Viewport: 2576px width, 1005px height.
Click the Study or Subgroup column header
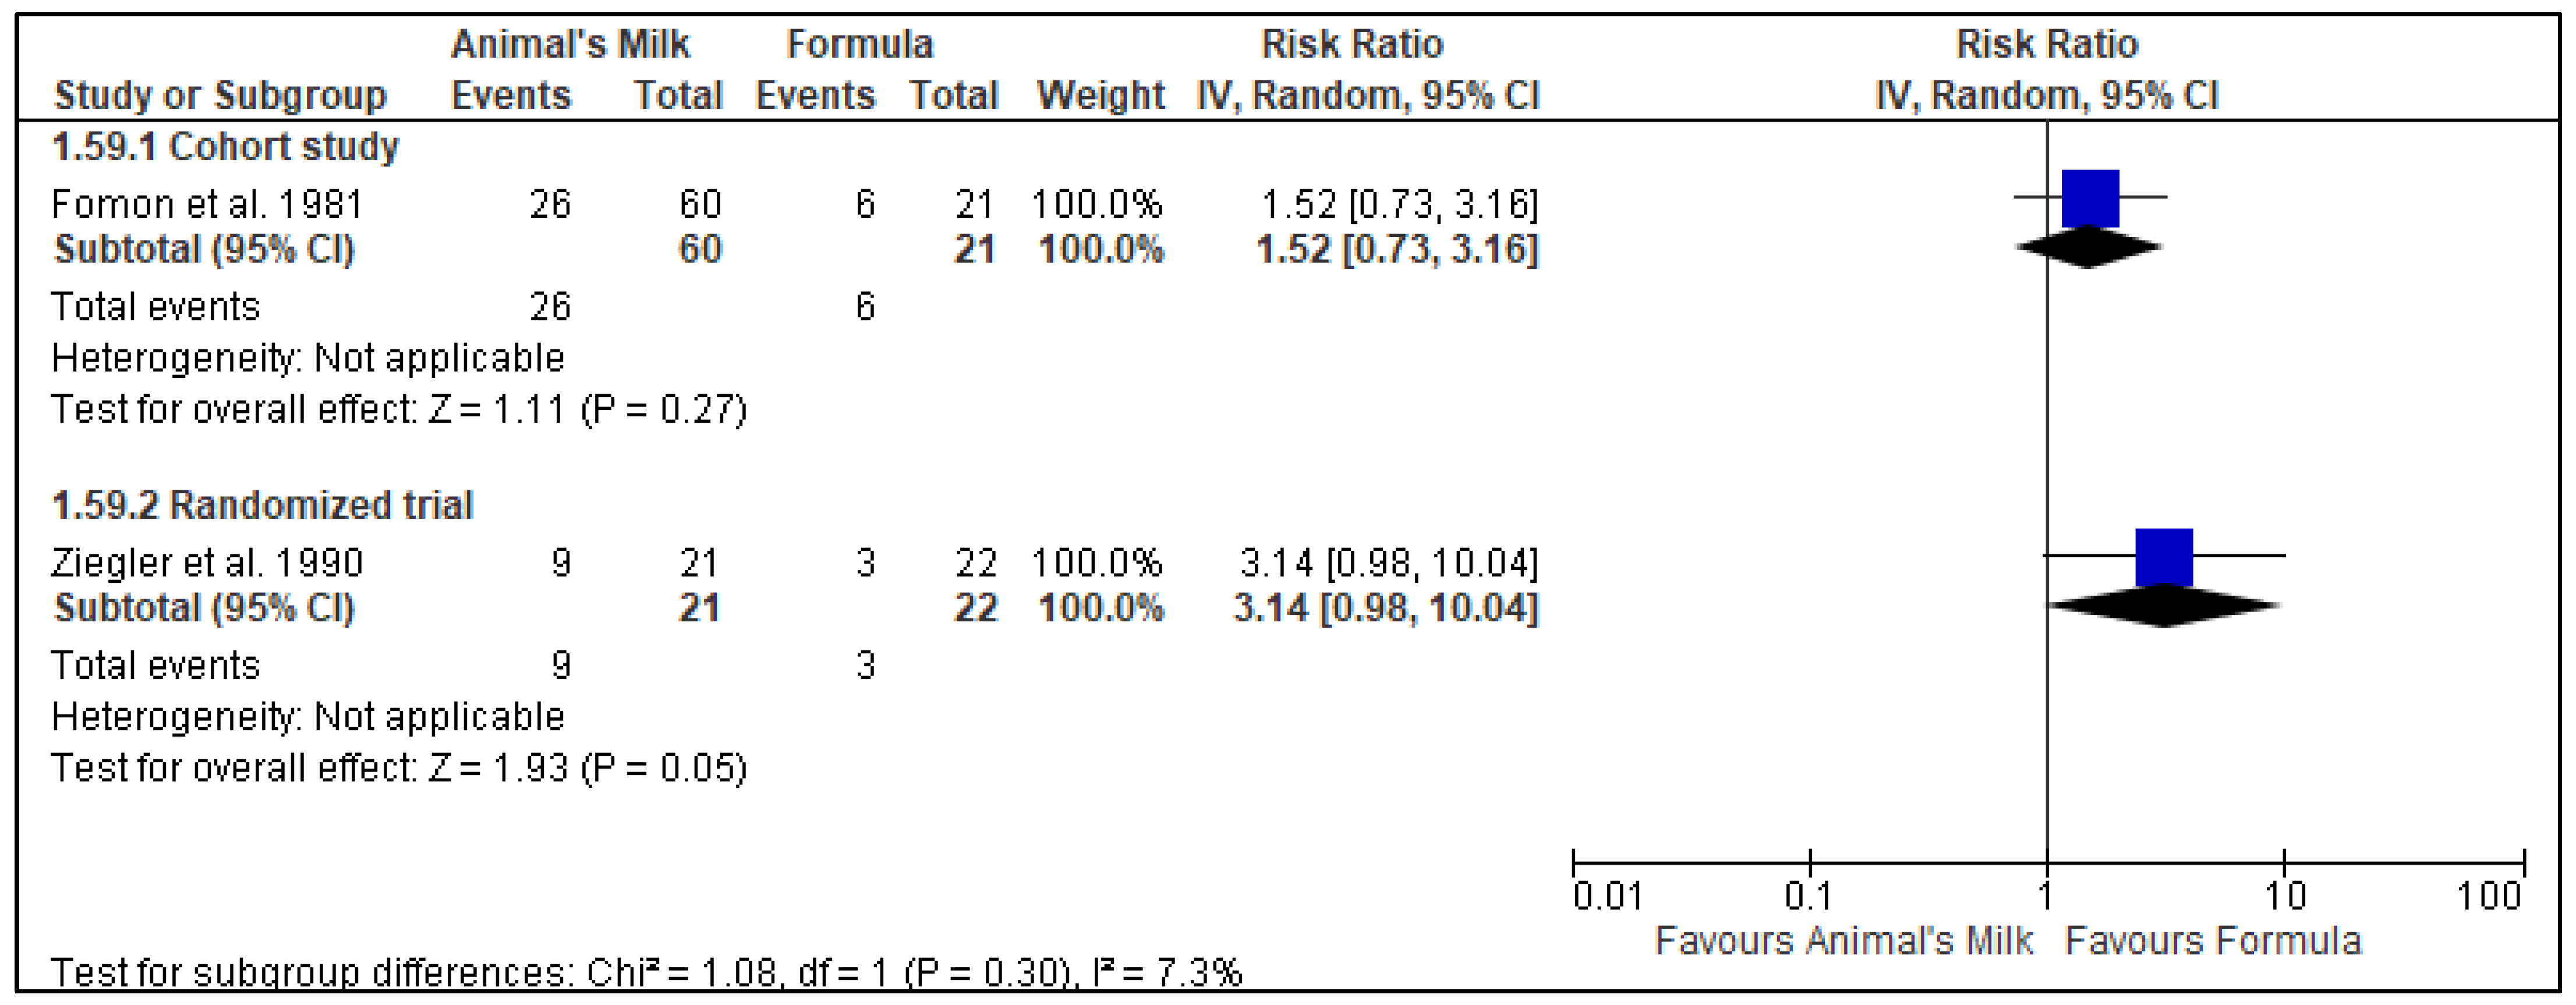click(x=220, y=96)
